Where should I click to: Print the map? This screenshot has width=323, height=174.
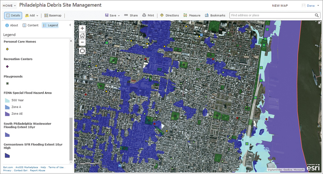click(x=148, y=15)
